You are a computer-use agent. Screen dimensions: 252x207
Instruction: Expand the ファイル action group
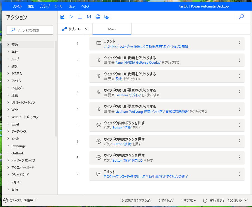coord(8,81)
